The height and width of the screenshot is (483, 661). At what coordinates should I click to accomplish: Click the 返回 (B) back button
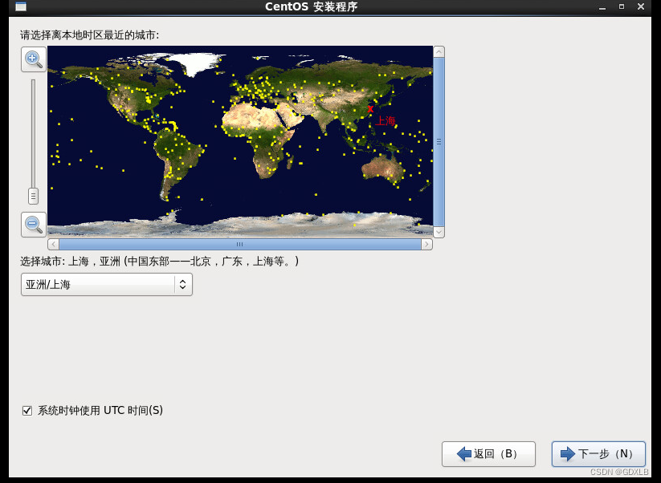[488, 454]
